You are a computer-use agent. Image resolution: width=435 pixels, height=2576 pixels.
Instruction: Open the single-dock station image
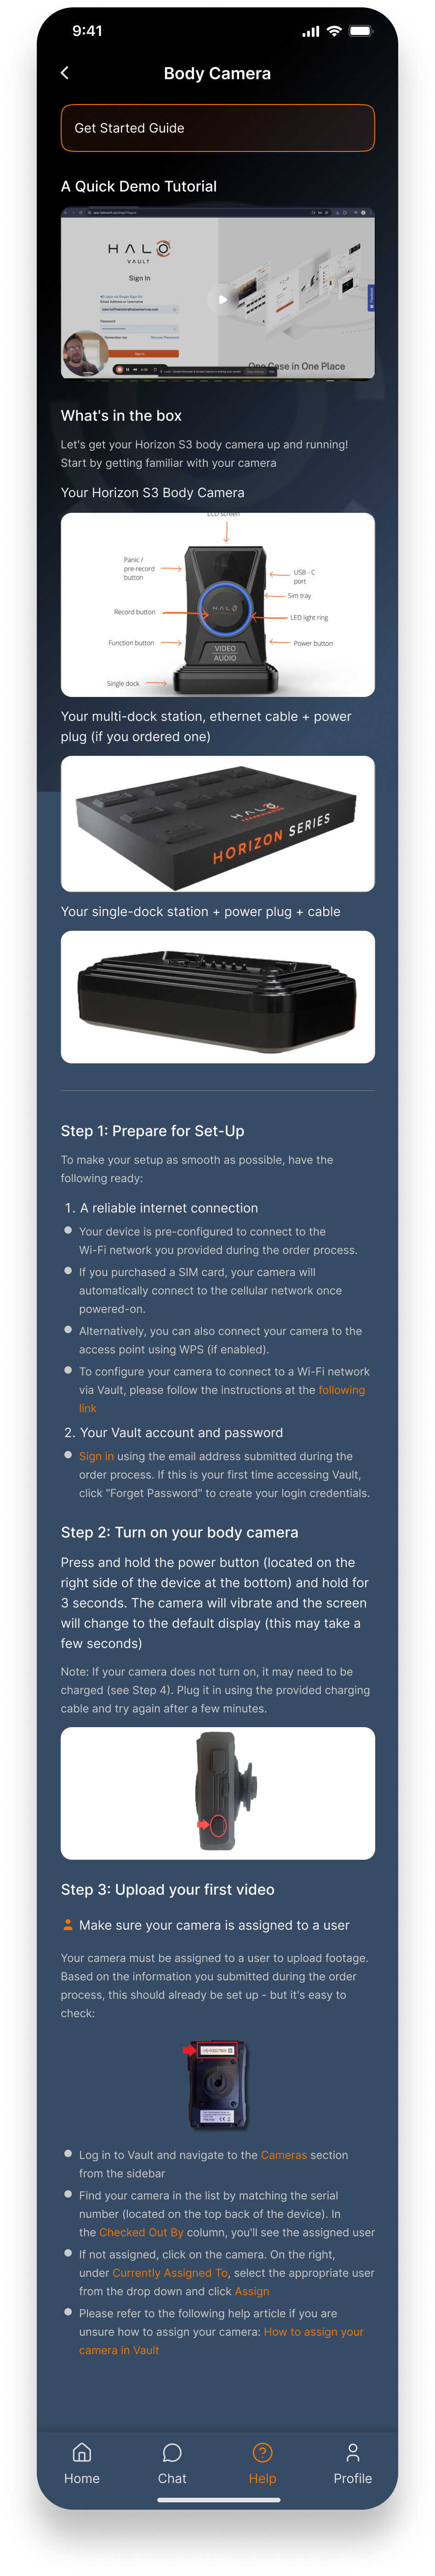tap(217, 996)
